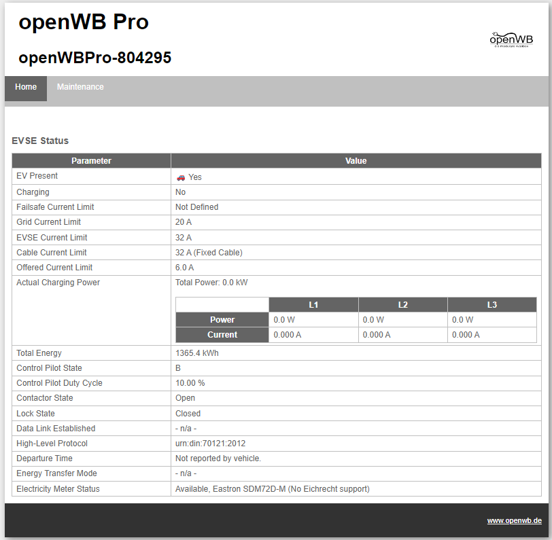Click the Actual Charging Power label

(x=58, y=283)
